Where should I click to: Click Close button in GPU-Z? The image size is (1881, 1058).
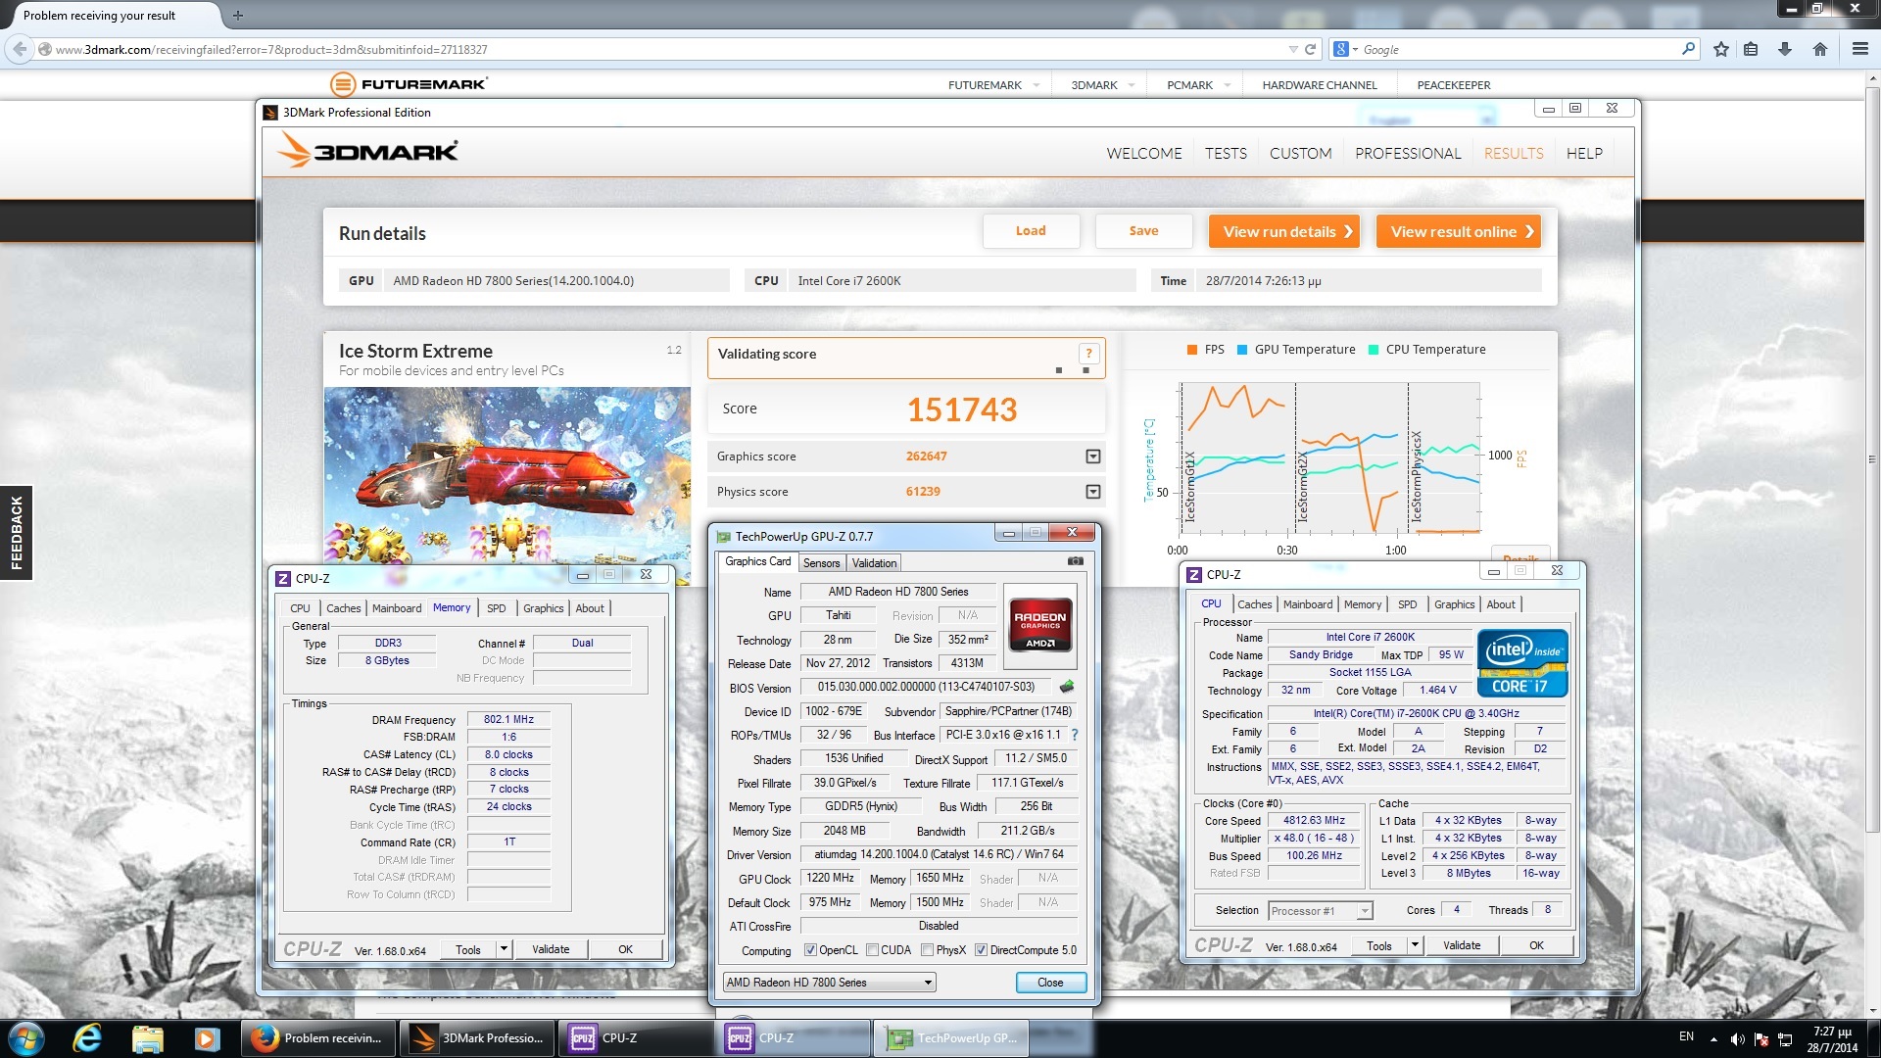[x=1050, y=983]
